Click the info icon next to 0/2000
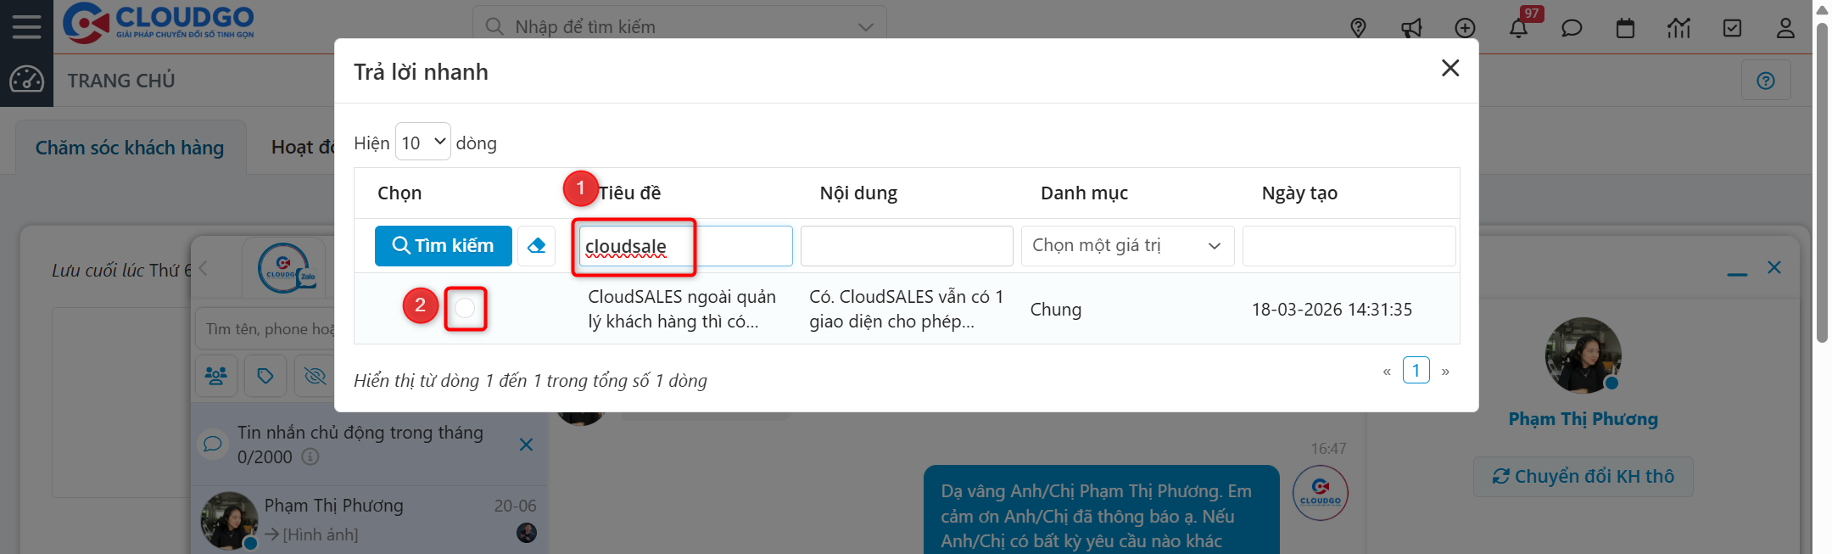The image size is (1832, 554). [310, 457]
